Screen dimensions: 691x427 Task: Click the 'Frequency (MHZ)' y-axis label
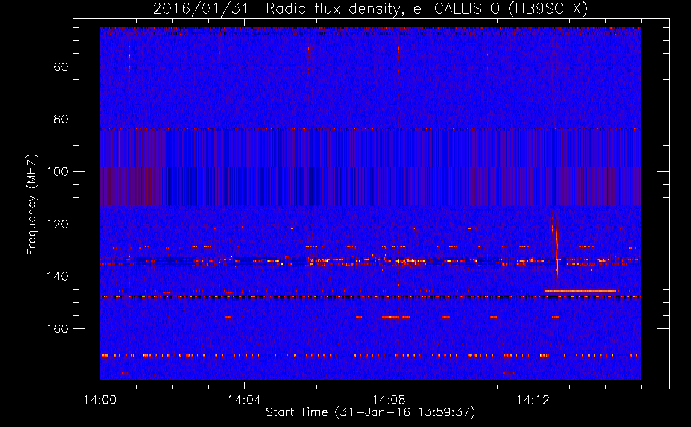pyautogui.click(x=32, y=205)
